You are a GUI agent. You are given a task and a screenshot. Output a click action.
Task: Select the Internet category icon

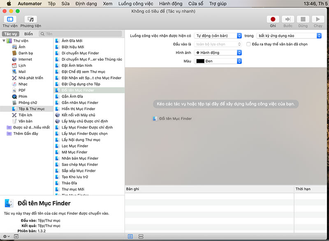coord(14,59)
